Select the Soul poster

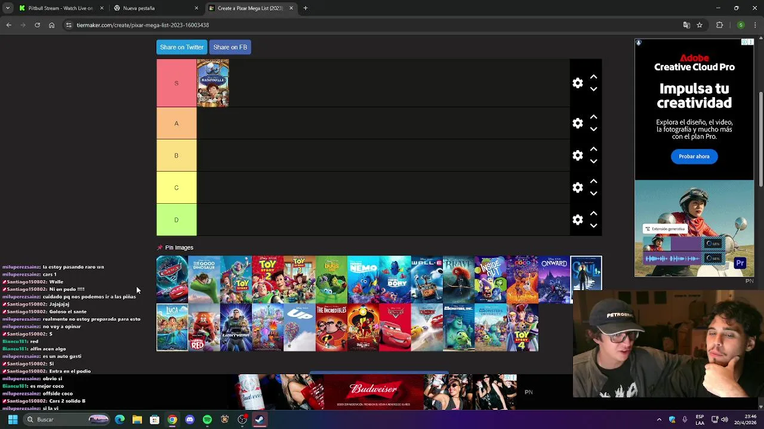click(586, 273)
